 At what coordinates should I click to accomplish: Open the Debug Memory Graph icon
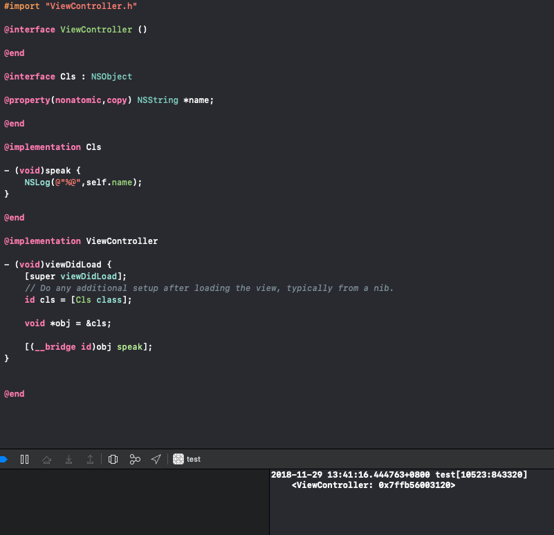click(135, 459)
